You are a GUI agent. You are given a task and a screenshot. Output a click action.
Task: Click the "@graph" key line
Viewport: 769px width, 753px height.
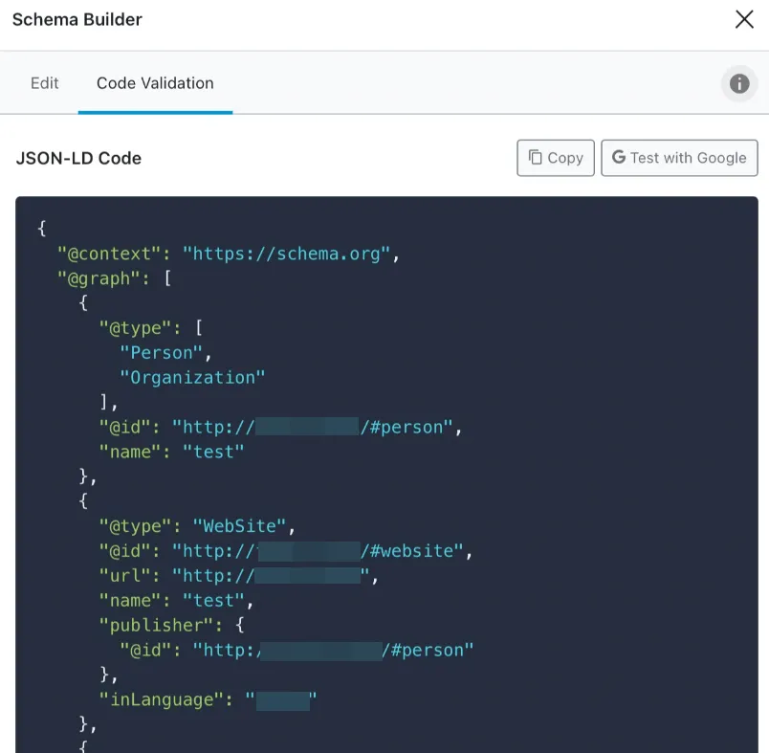click(114, 278)
